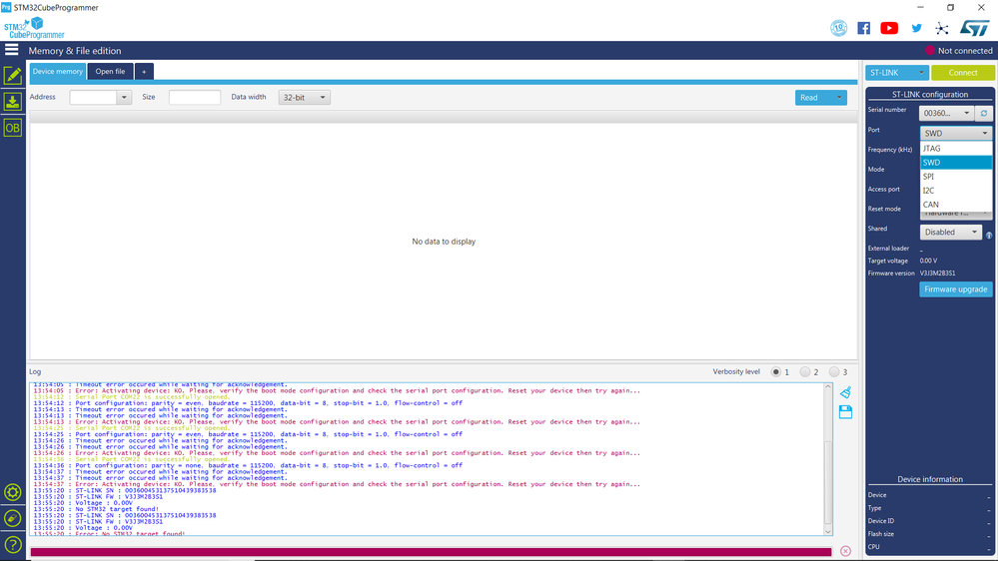Image resolution: width=998 pixels, height=561 pixels.
Task: Choose I2C from the Port list
Action: pos(956,191)
